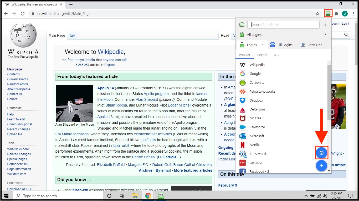This screenshot has width=359, height=201.
Task: Open Chrome extensions puzzle icon
Action: tap(336, 14)
